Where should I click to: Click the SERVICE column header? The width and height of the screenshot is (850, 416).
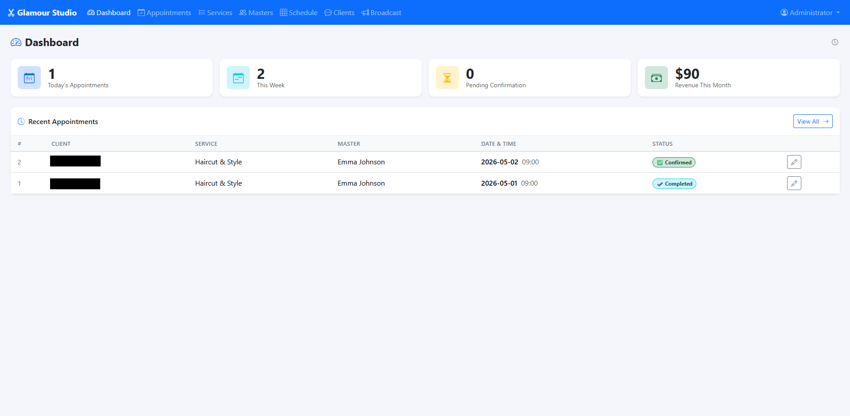pyautogui.click(x=206, y=144)
